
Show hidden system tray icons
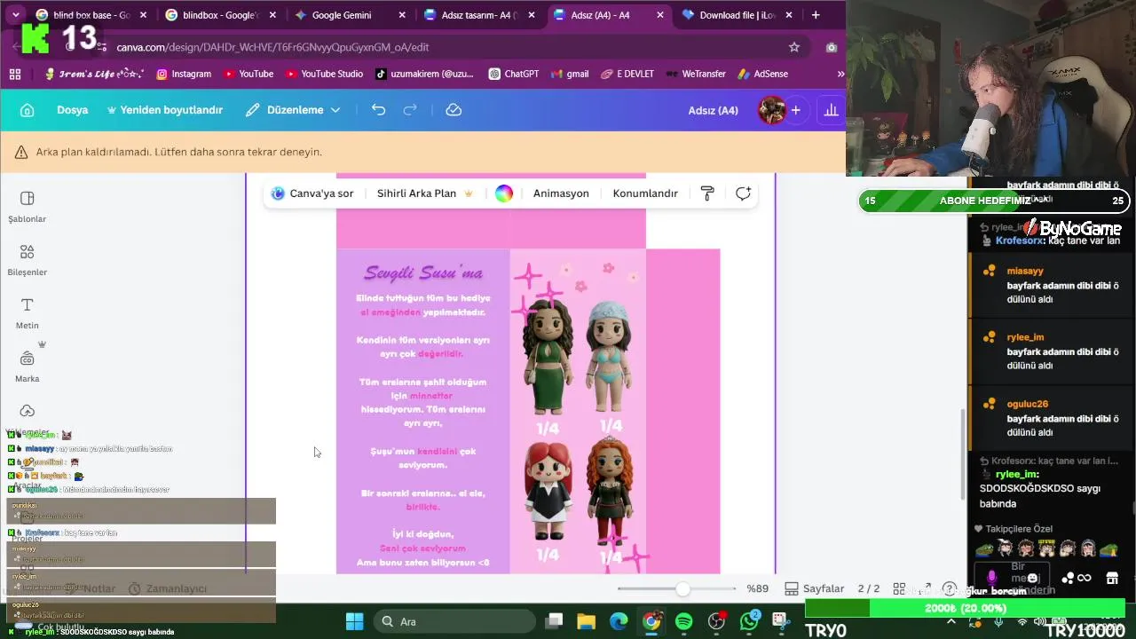point(951,621)
